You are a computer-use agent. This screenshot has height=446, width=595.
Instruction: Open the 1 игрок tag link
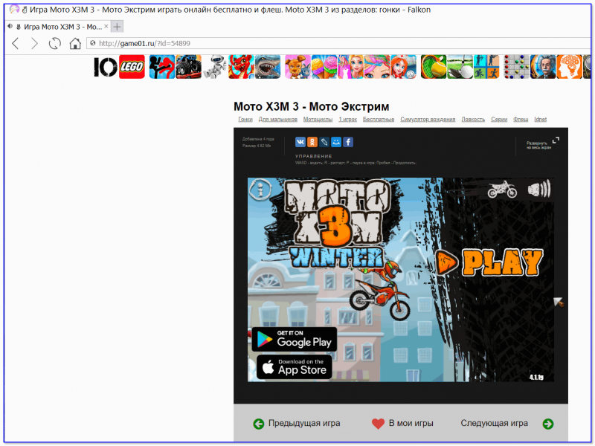(347, 119)
